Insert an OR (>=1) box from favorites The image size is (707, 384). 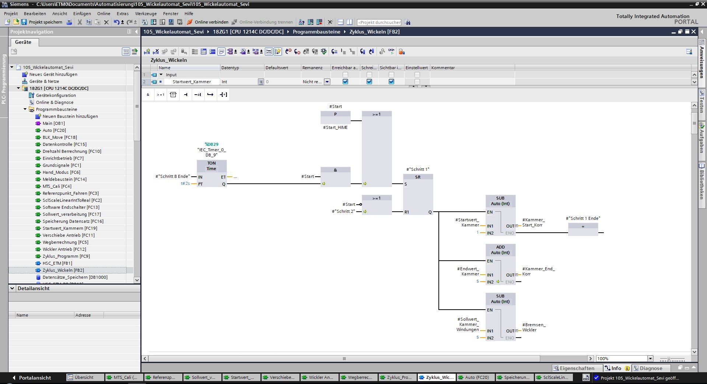(x=161, y=95)
